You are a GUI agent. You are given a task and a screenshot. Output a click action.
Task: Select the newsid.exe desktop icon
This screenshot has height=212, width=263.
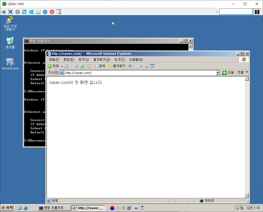10,64
